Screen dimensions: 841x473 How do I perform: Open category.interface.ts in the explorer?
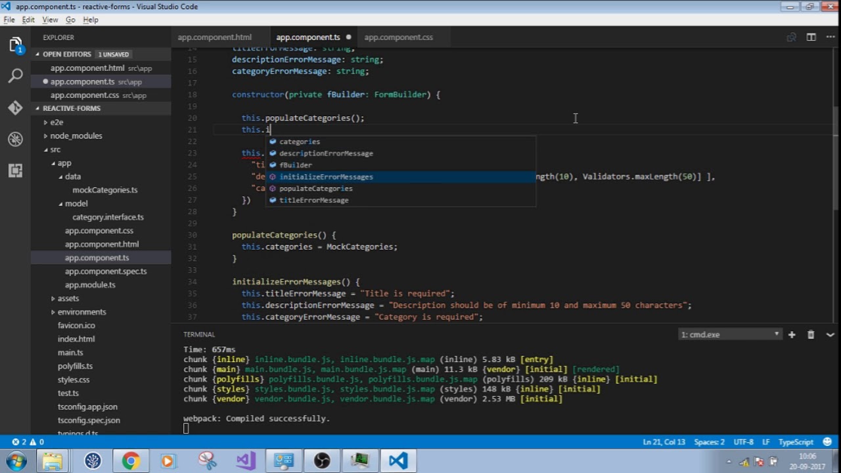pyautogui.click(x=108, y=217)
